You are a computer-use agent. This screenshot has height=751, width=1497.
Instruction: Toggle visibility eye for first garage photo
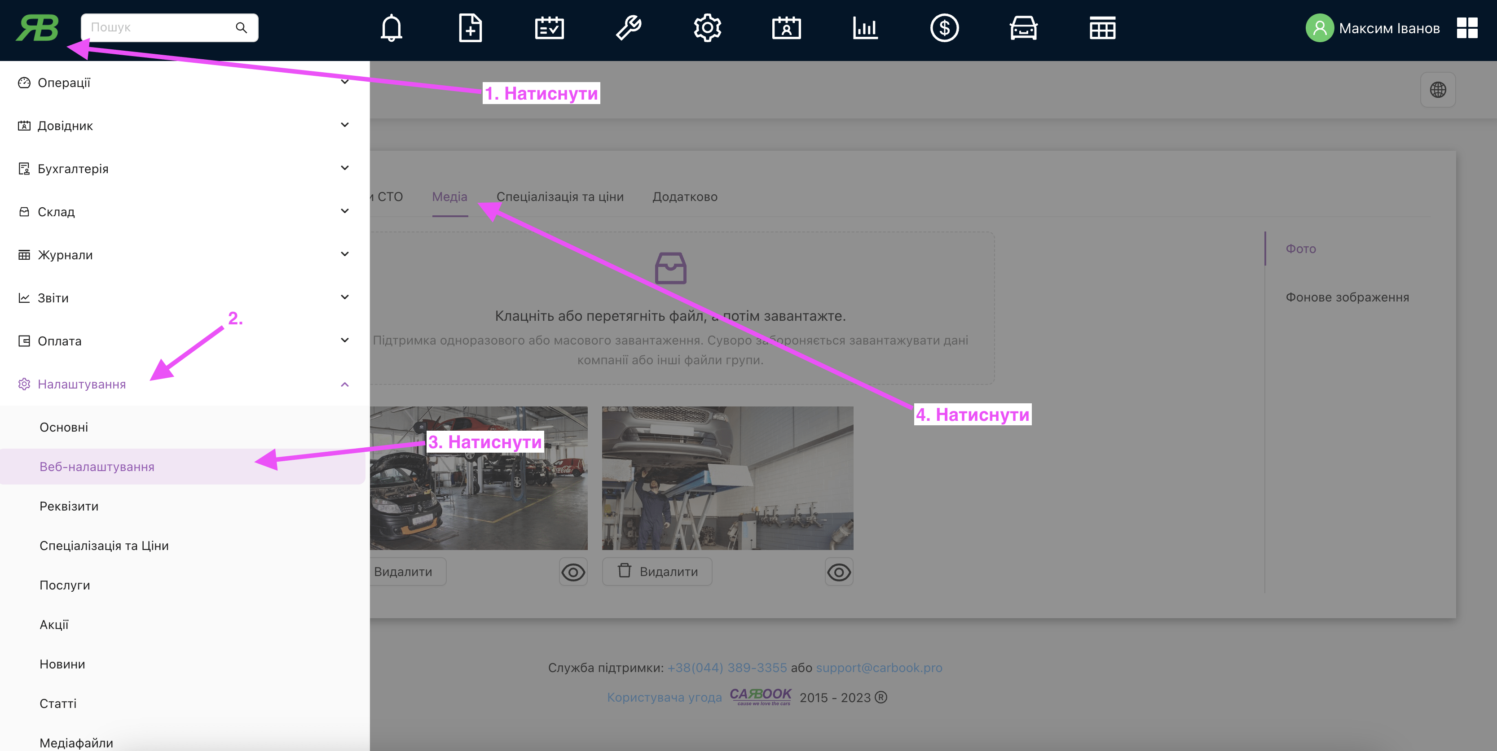573,572
